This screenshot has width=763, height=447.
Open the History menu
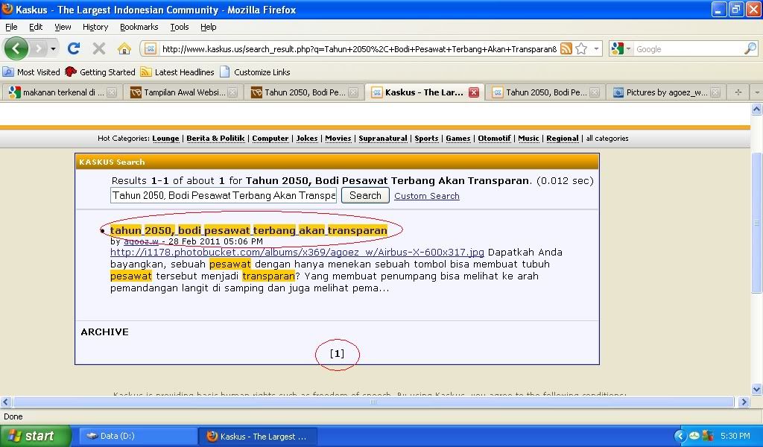[95, 27]
